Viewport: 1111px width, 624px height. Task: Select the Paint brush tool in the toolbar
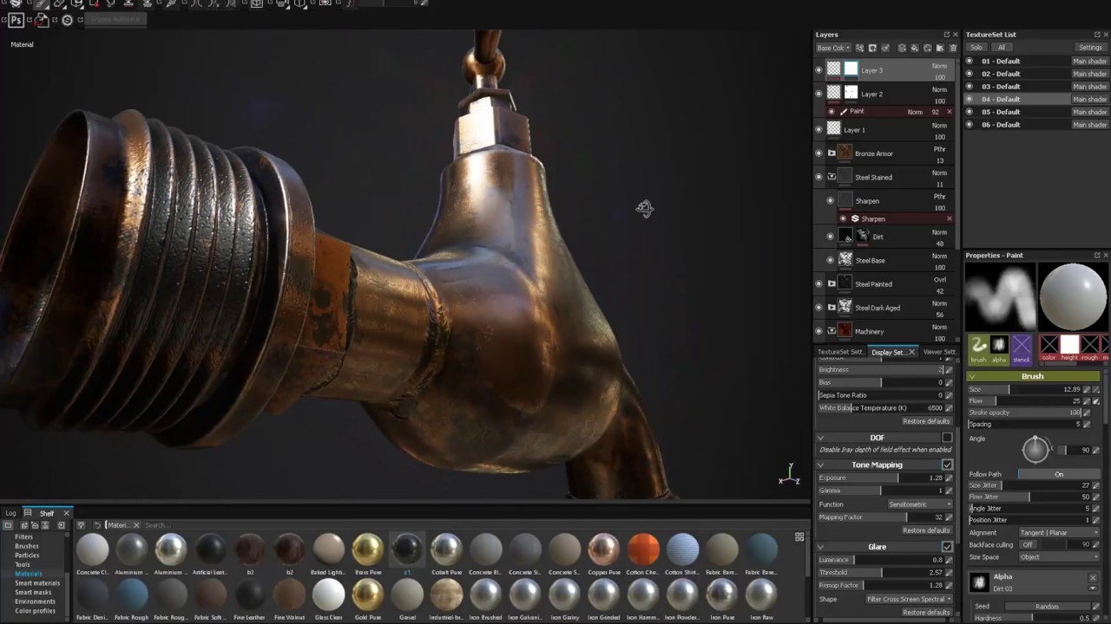click(39, 4)
